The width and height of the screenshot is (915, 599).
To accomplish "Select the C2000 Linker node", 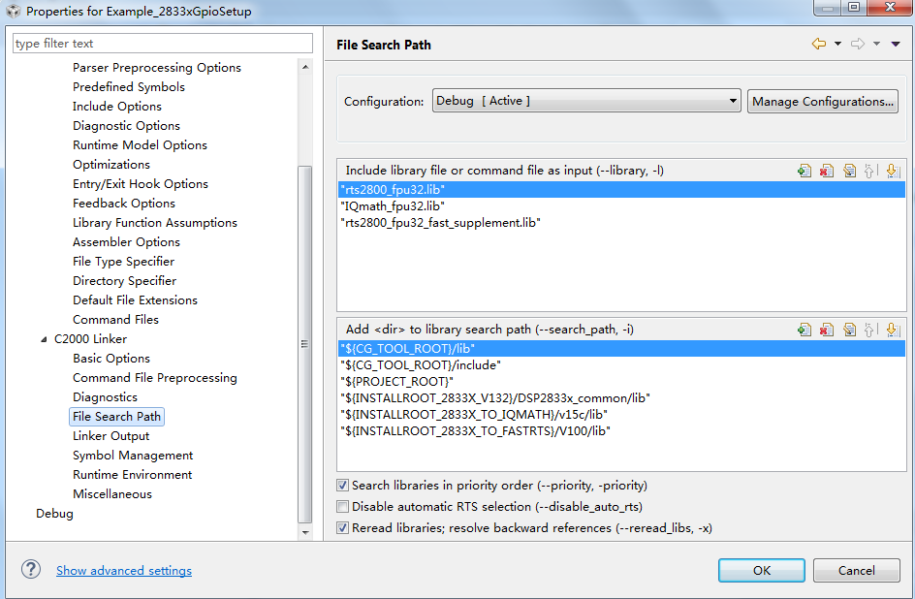I will point(90,339).
